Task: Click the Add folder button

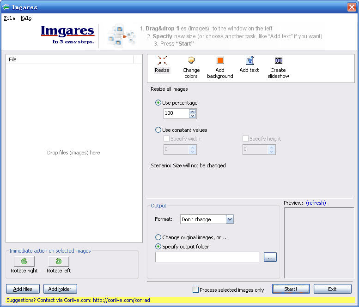Action: (60, 289)
